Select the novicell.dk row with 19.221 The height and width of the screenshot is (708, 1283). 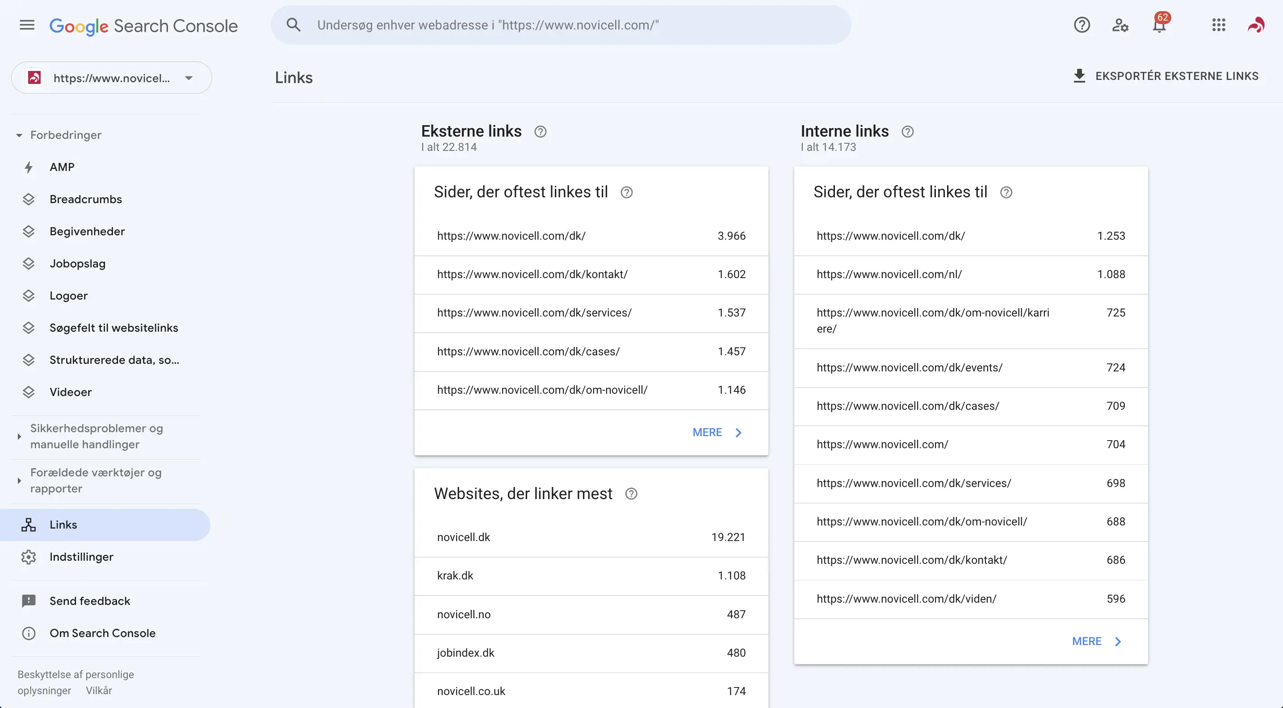tap(591, 537)
